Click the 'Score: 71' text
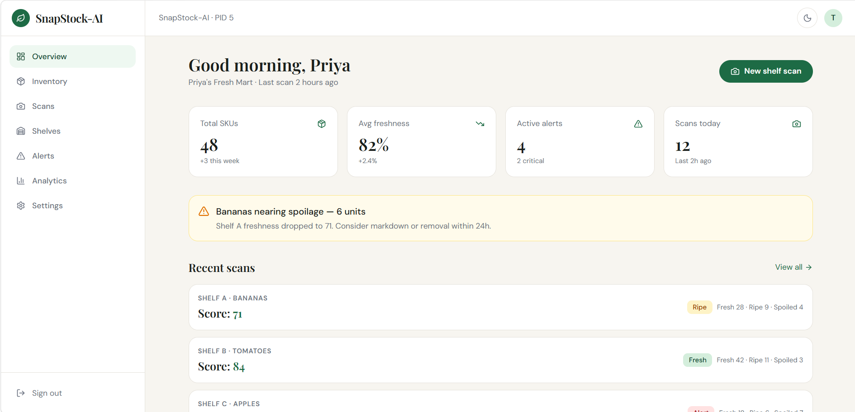The image size is (855, 412). tap(220, 314)
